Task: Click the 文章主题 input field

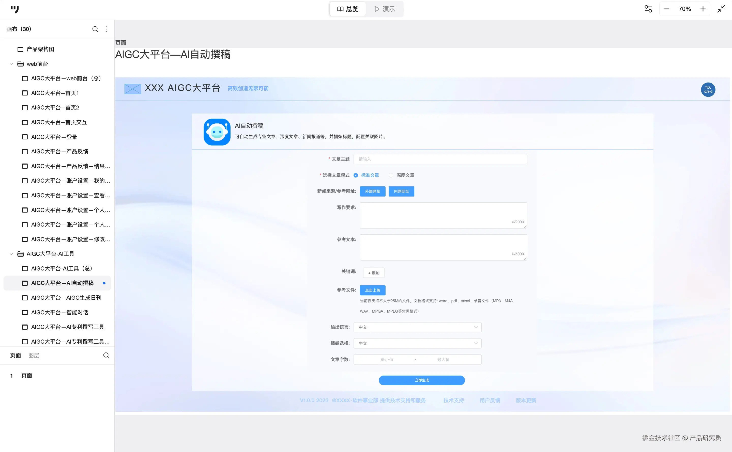Action: 440,159
